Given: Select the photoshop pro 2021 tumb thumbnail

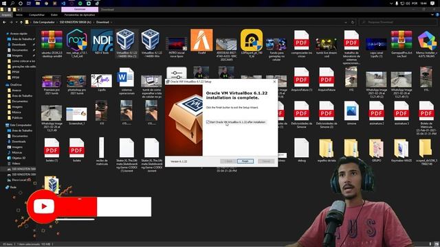Looking at the screenshot, I should pyautogui.click(x=76, y=81).
